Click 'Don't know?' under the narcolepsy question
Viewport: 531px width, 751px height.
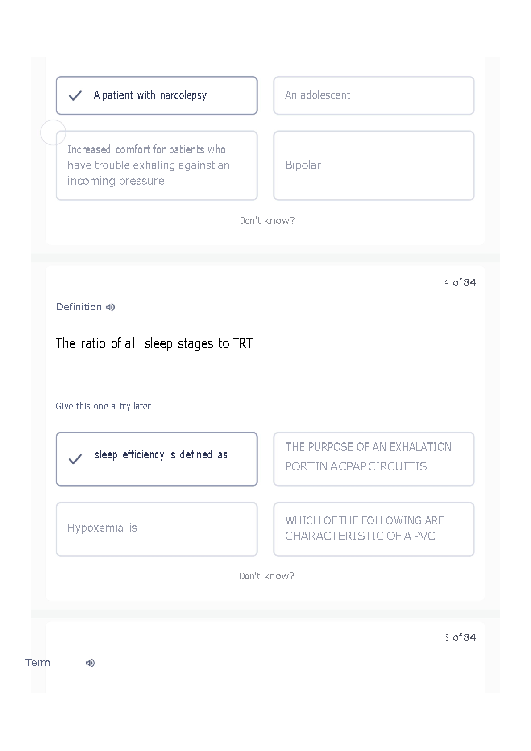tap(267, 221)
